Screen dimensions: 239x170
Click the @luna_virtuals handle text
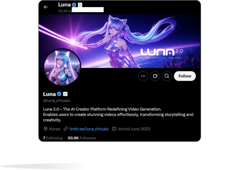57,101
